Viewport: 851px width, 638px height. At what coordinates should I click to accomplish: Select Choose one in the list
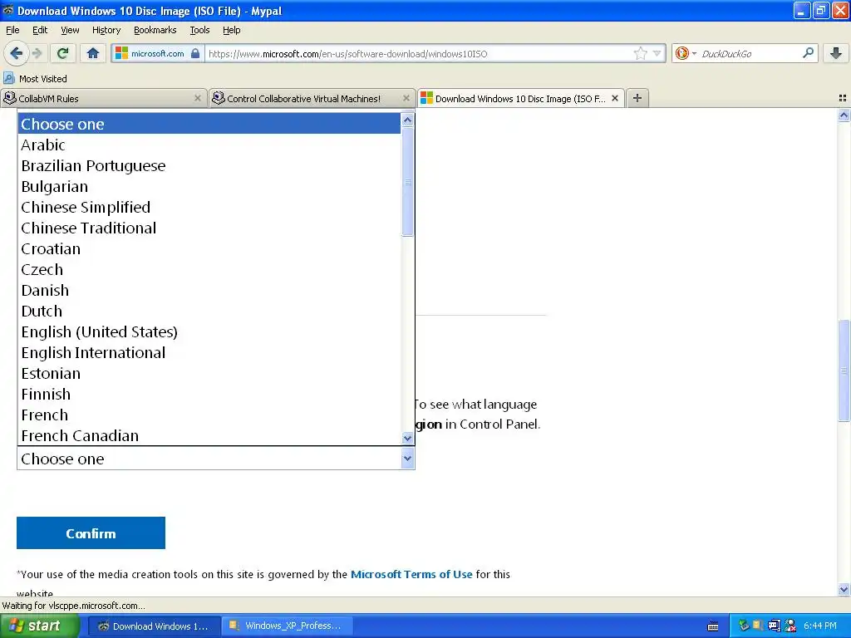(209, 124)
